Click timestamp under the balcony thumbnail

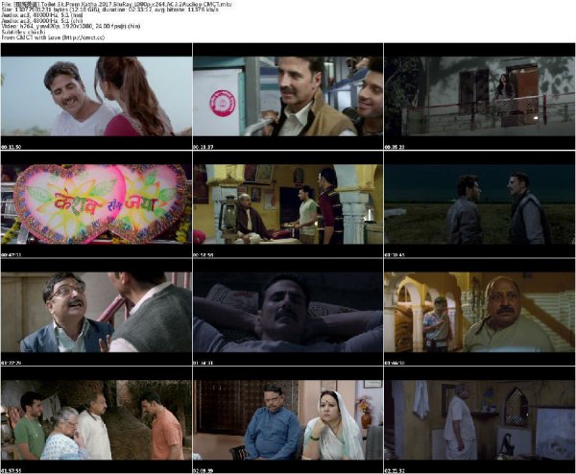pos(396,149)
